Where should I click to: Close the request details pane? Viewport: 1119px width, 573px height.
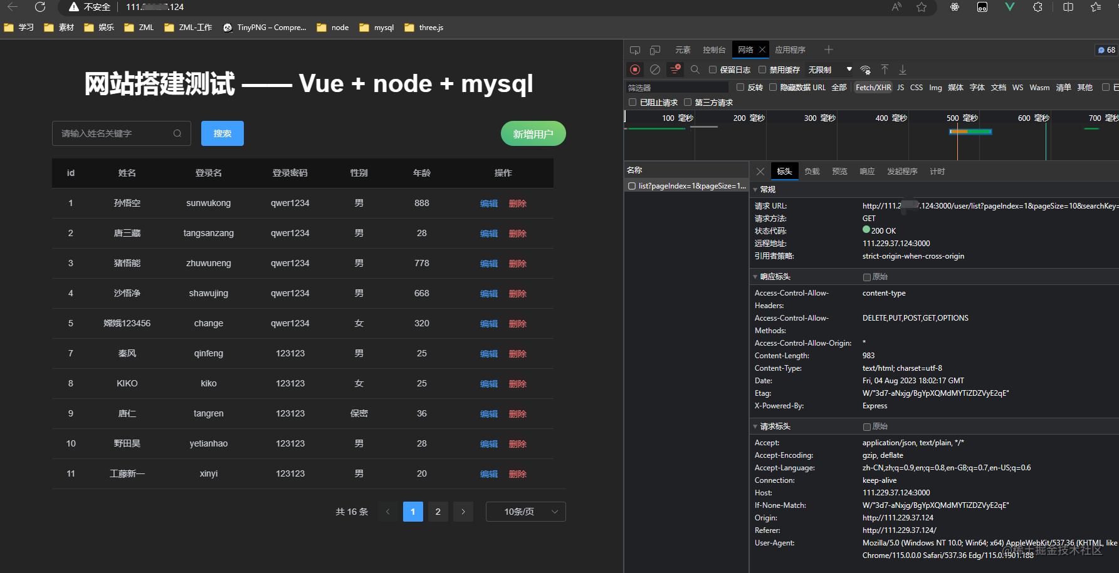[x=760, y=172]
